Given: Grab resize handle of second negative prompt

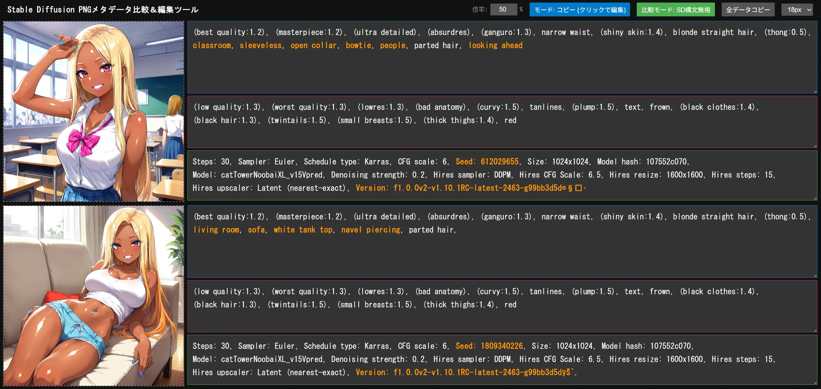Looking at the screenshot, I should pyautogui.click(x=815, y=331).
